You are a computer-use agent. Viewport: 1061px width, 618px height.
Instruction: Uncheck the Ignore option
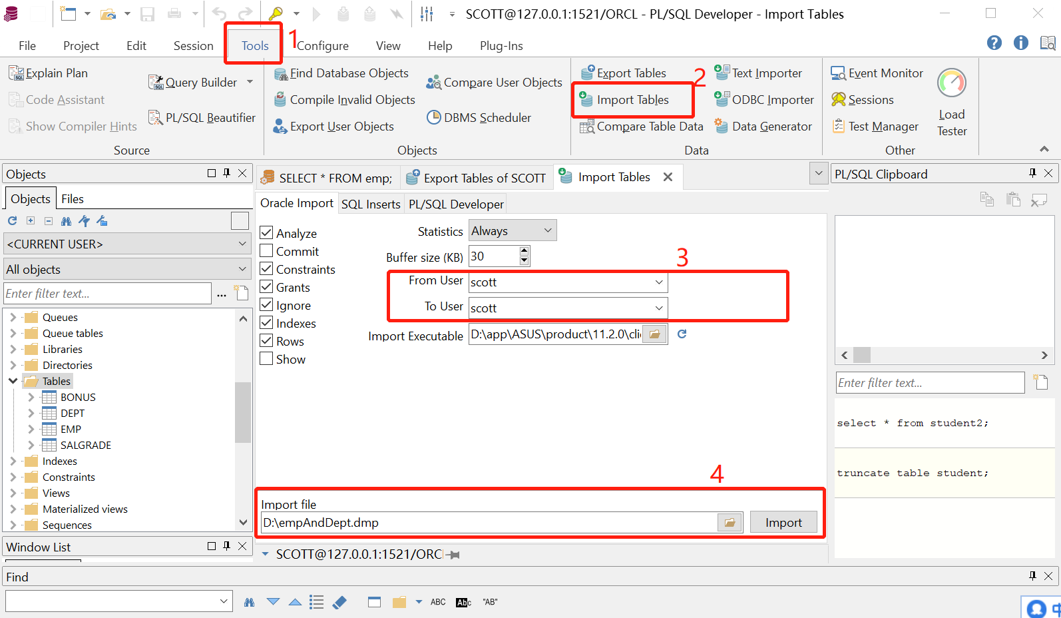[266, 305]
